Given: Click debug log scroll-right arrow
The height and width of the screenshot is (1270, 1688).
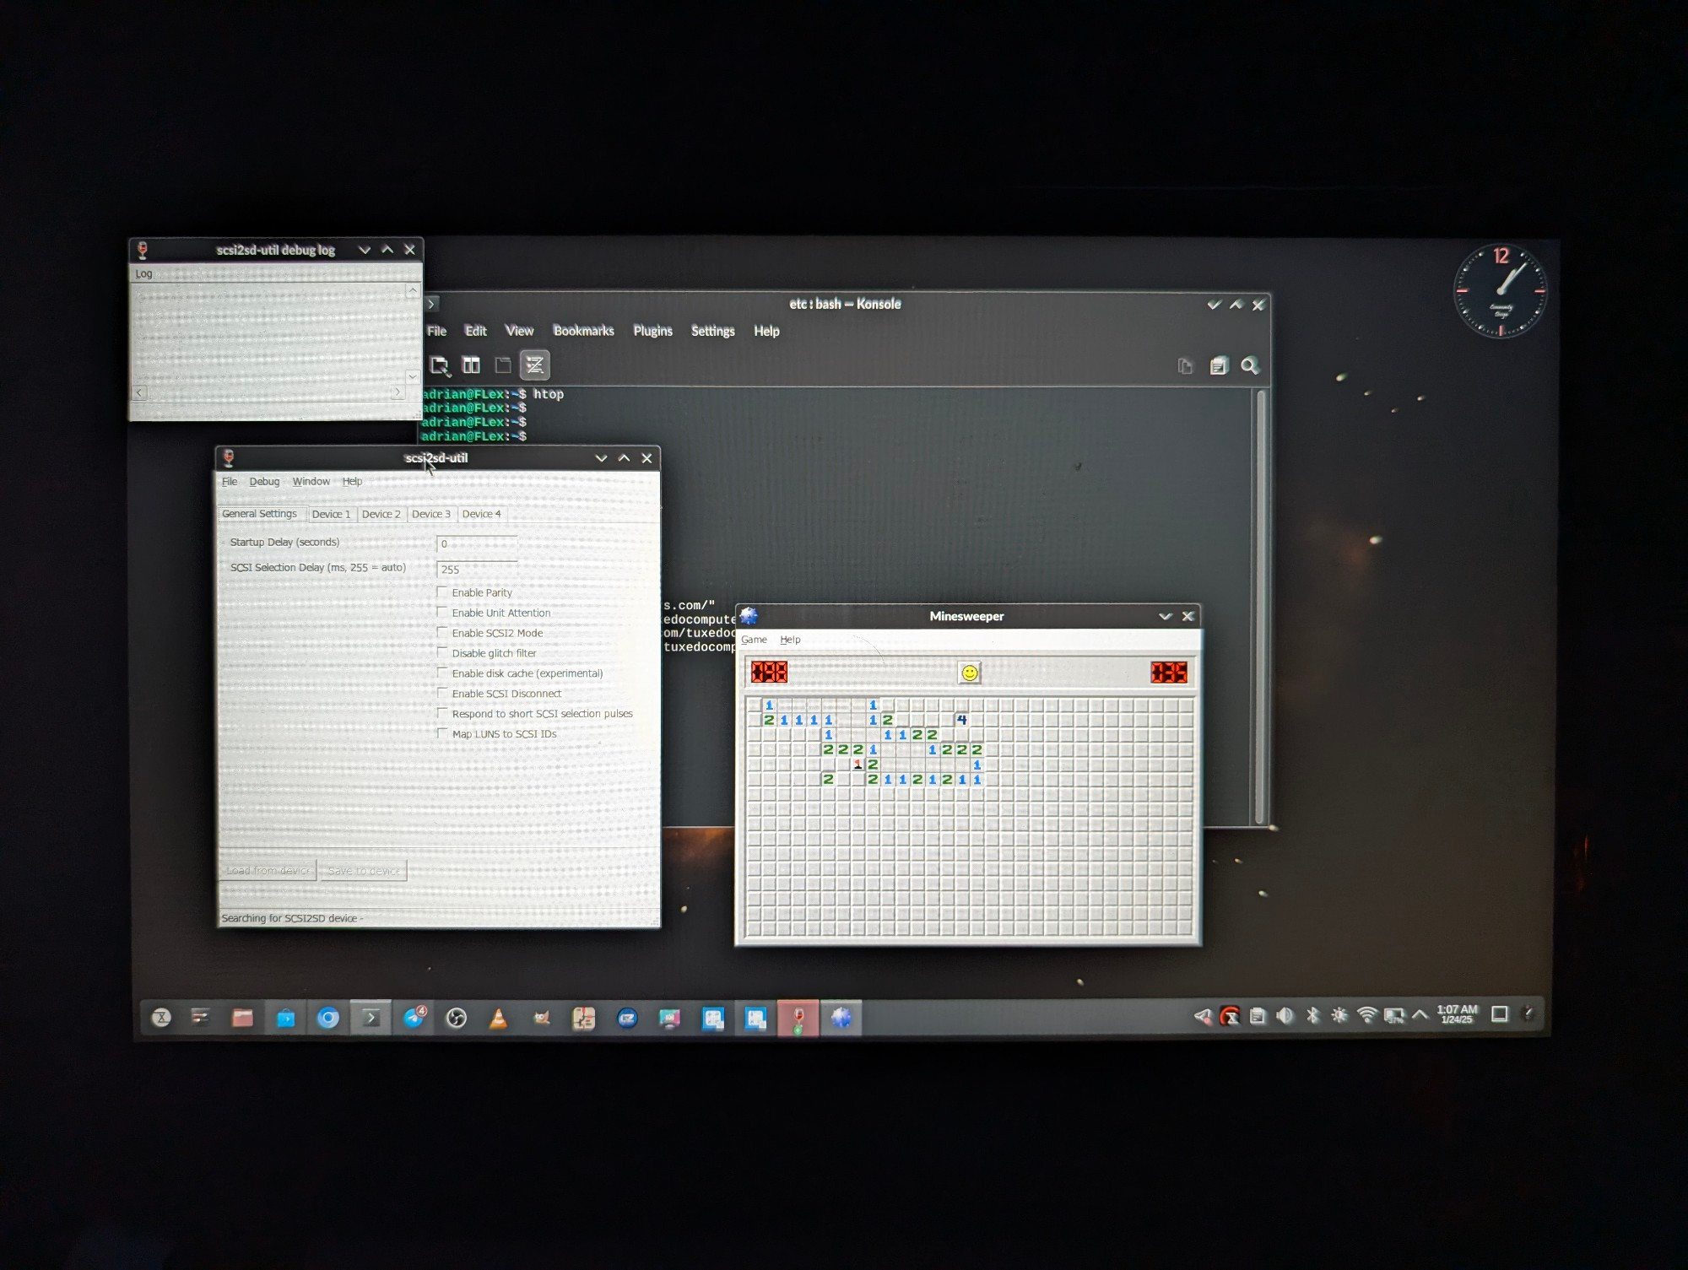Looking at the screenshot, I should [x=397, y=392].
